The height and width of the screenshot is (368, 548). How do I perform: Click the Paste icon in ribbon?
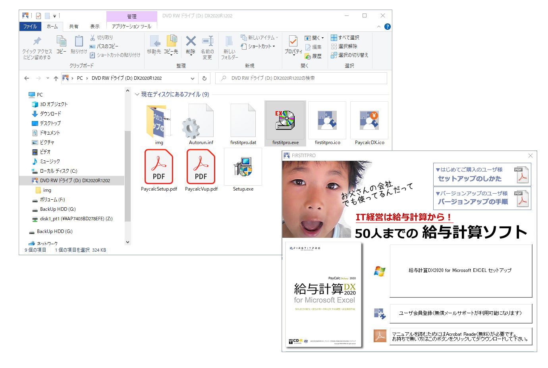(x=79, y=41)
